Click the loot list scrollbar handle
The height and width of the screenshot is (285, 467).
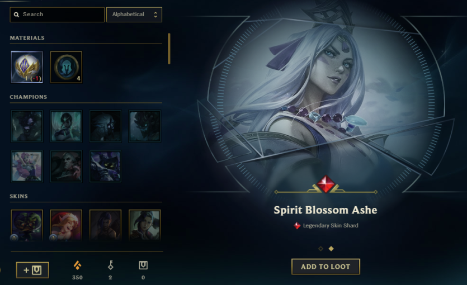tap(169, 49)
